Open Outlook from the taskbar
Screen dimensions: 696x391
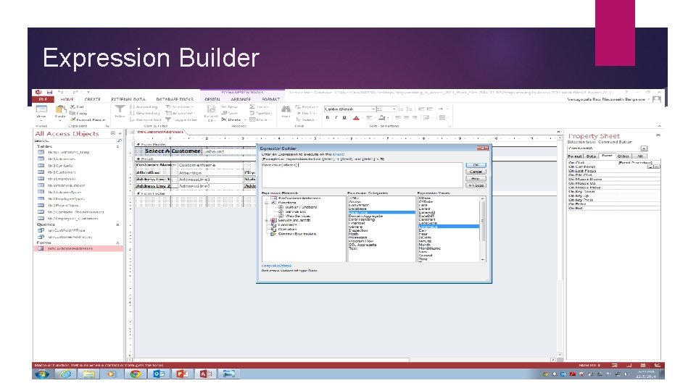[159, 374]
